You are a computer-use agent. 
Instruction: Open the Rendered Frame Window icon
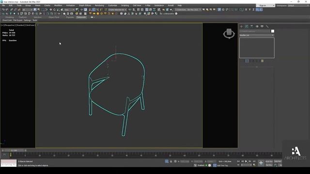click(x=167, y=10)
